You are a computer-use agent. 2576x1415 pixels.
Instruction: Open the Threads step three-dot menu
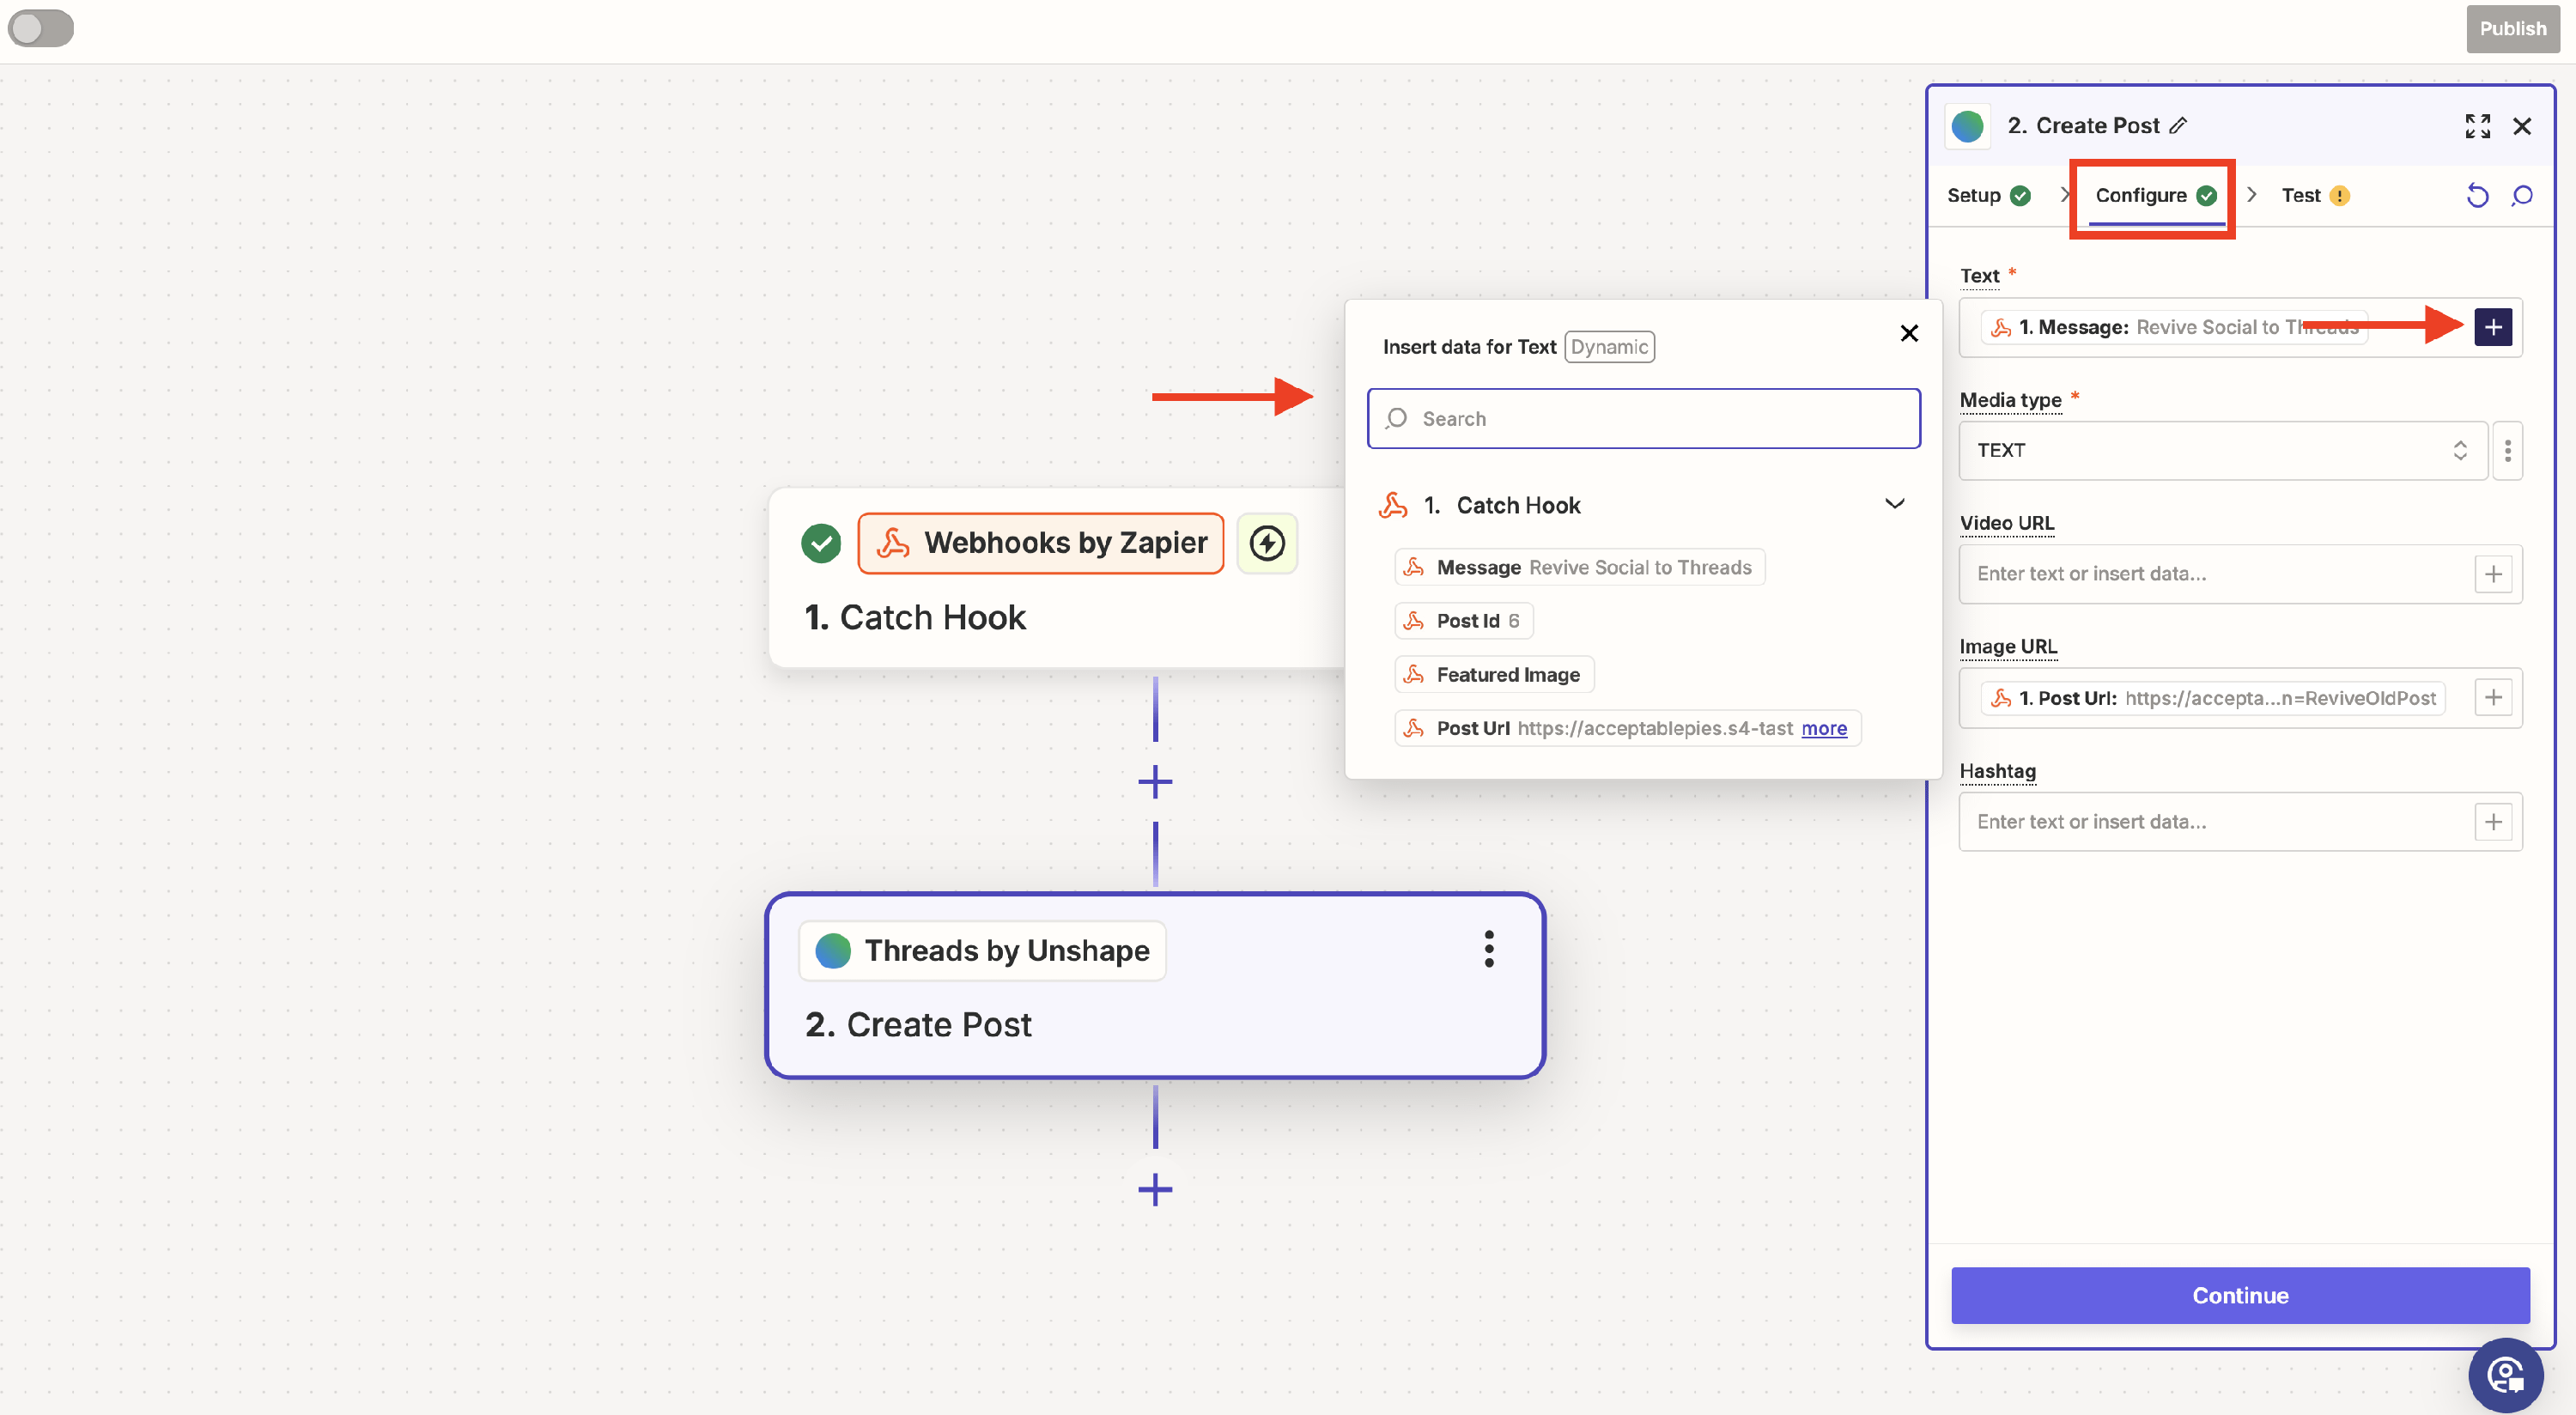1488,949
